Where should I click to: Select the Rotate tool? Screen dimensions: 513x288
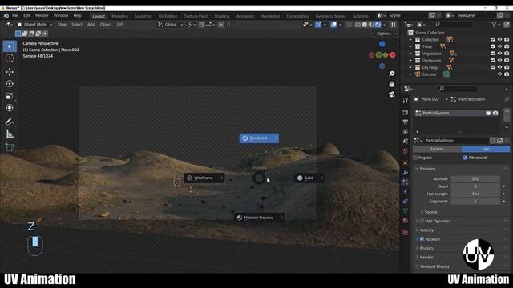tap(10, 84)
